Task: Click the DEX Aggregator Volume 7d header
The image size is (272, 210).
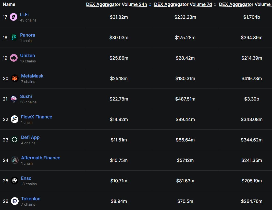Action: point(183,5)
